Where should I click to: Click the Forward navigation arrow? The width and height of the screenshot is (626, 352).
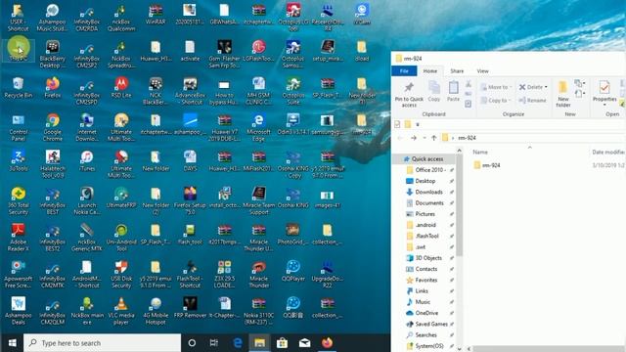414,138
